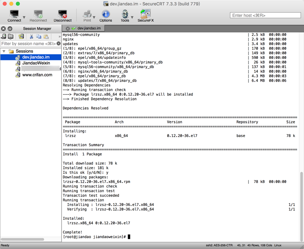
Task: Click the Connect toolbar icon
Action: (x=14, y=15)
